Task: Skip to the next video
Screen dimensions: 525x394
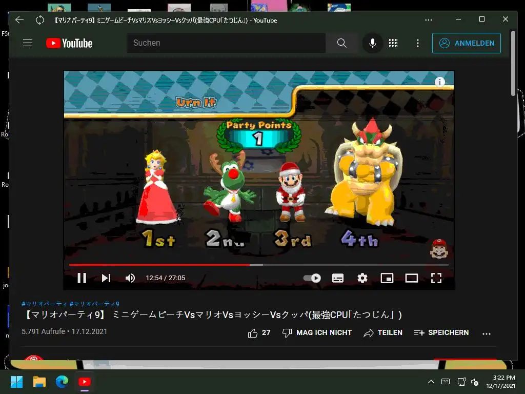Action: (106, 278)
